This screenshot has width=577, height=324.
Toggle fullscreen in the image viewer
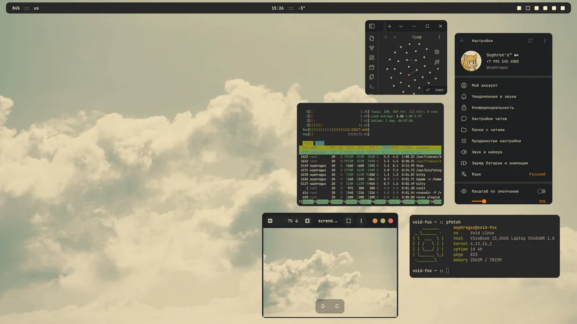click(348, 221)
